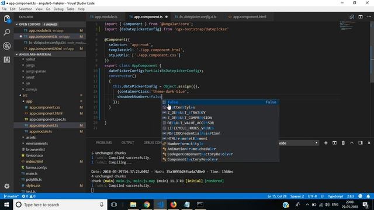374x210 pixels.
Task: Open command prompt from taskbar
Action: [200, 205]
